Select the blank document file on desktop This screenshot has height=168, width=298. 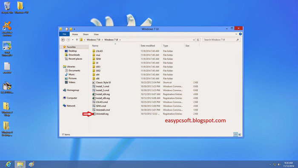[7, 68]
